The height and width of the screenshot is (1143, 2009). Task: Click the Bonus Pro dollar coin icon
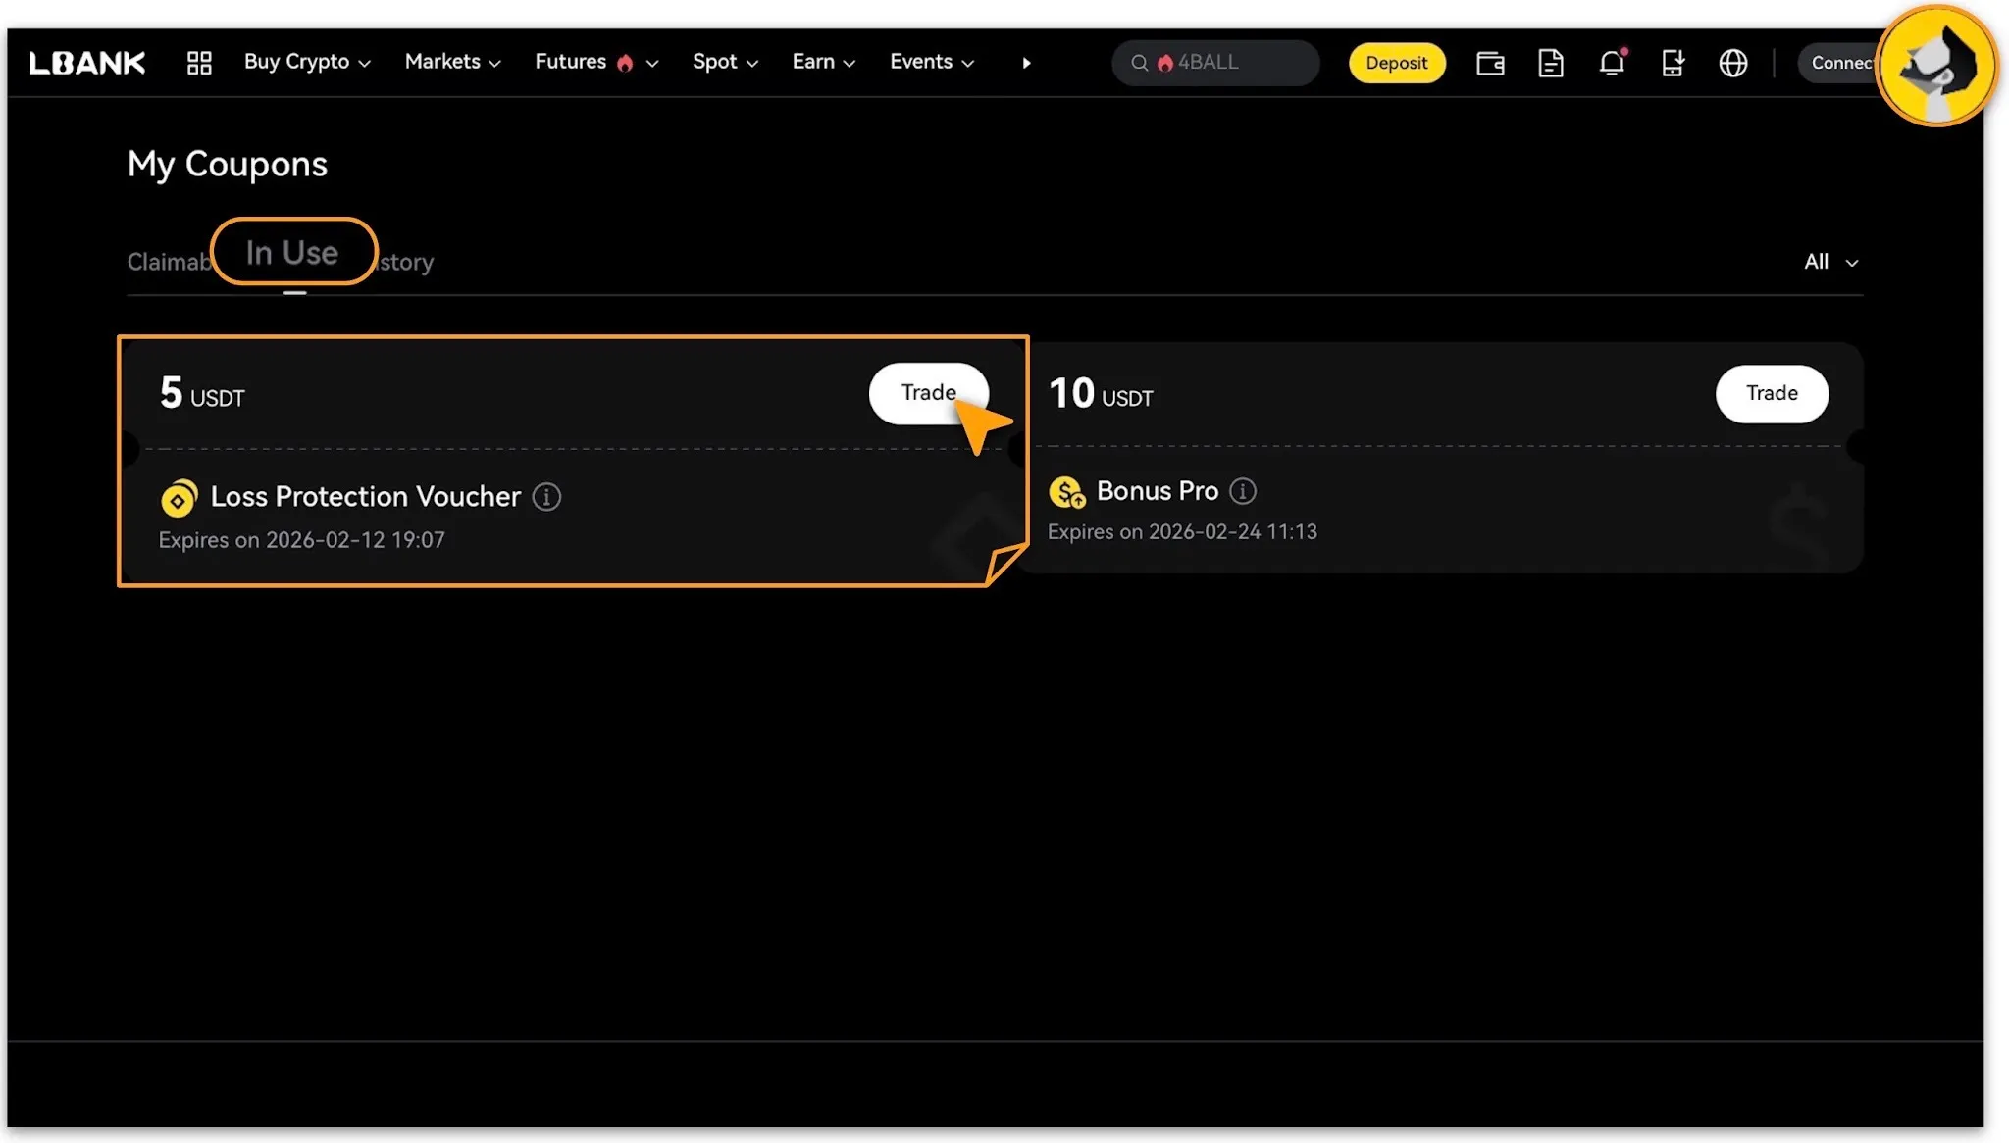click(1067, 492)
